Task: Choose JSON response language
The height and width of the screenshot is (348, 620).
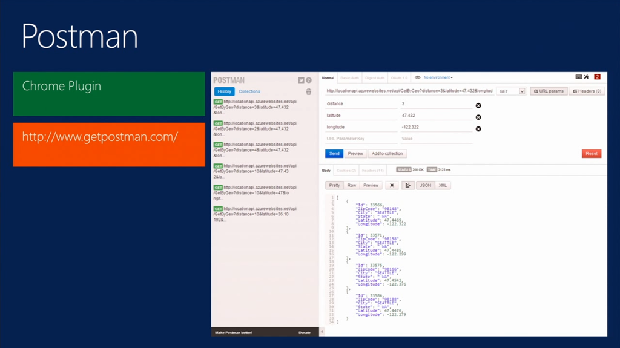Action: pyautogui.click(x=426, y=185)
